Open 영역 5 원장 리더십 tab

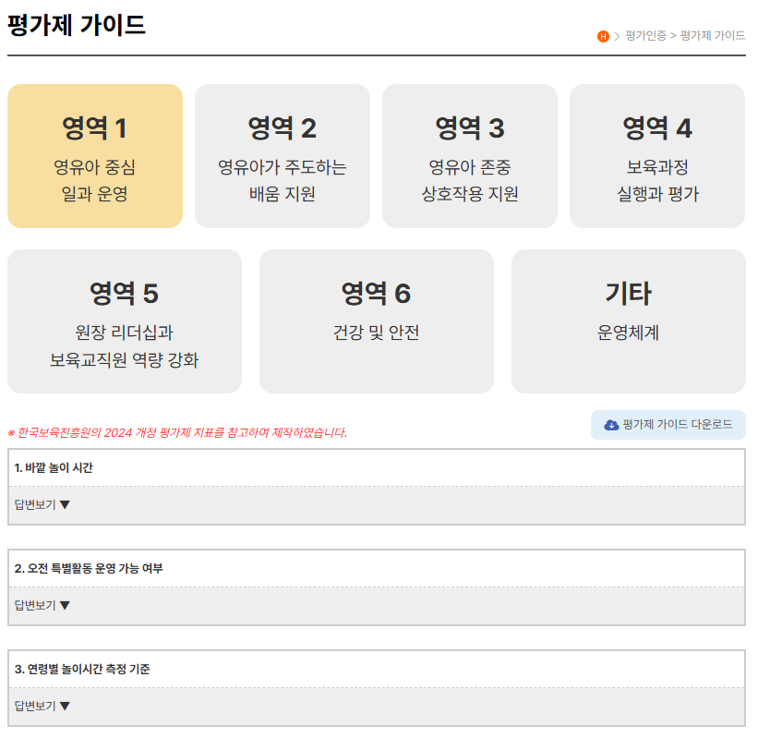(x=125, y=321)
